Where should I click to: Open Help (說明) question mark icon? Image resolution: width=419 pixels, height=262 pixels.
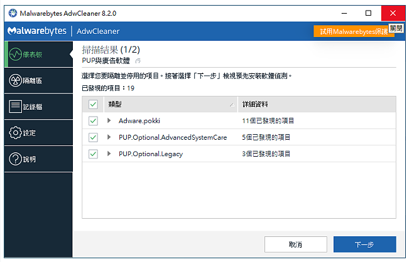(15, 159)
